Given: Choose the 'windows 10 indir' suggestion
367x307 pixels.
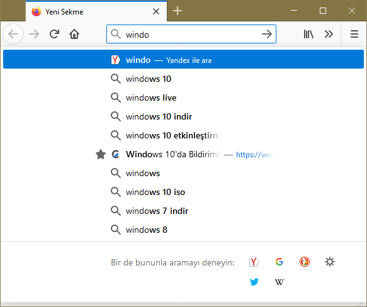Looking at the screenshot, I should point(184,116).
